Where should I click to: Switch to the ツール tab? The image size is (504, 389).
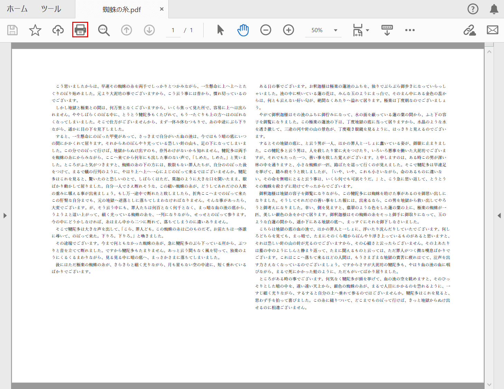[x=51, y=9]
